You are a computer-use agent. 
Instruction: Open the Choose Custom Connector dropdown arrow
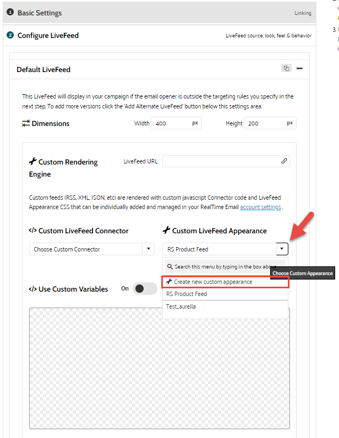[x=149, y=249]
